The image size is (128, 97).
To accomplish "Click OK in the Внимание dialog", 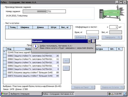I will 89,41.
